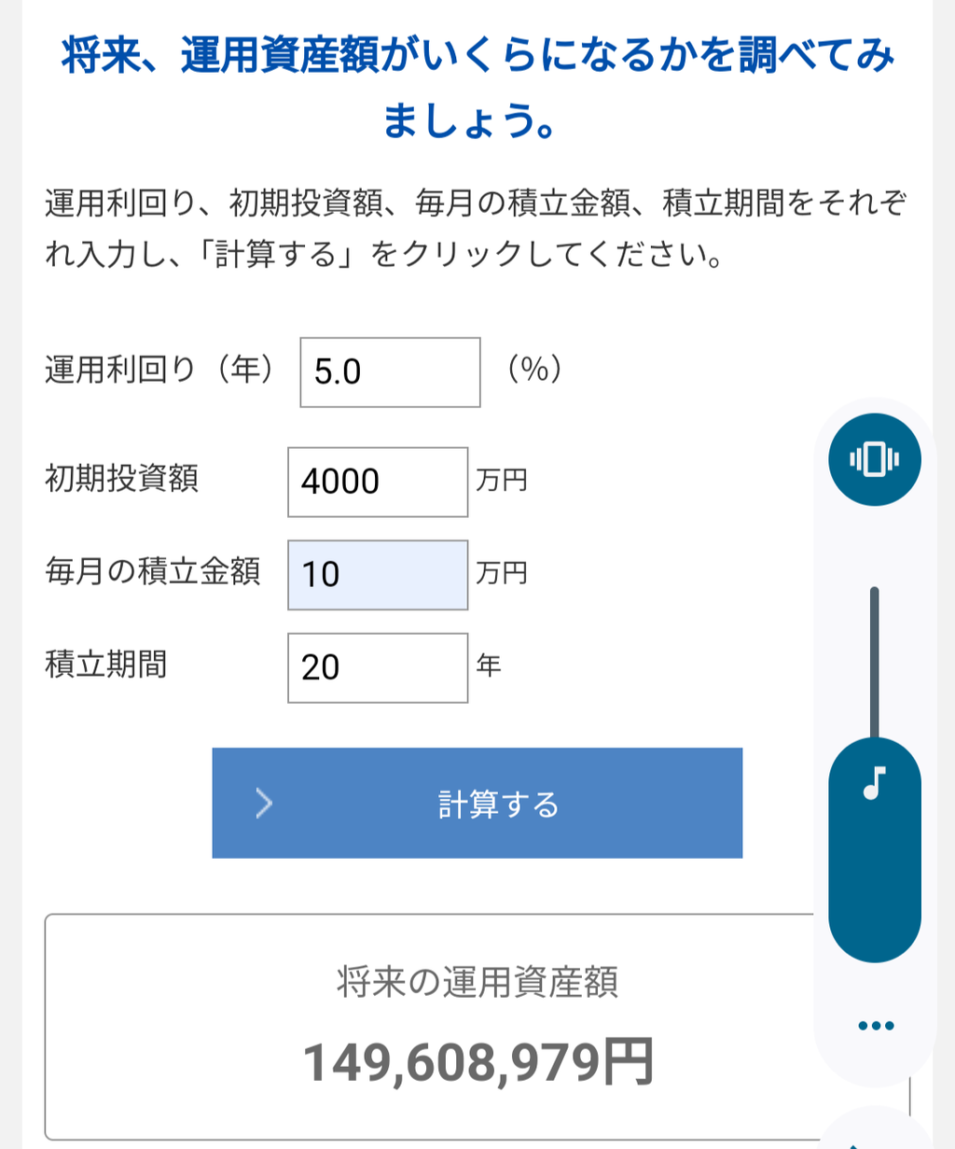Click the 年 unit beside 積立期間 field
The height and width of the screenshot is (1149, 955).
(x=489, y=666)
